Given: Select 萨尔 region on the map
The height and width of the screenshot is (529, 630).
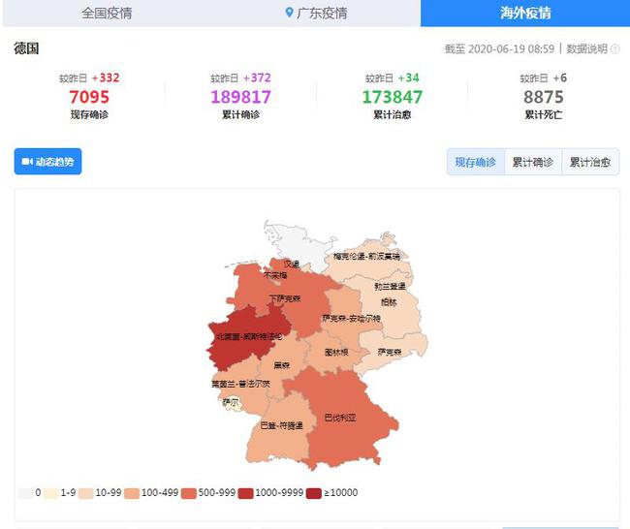Looking at the screenshot, I should [x=232, y=403].
